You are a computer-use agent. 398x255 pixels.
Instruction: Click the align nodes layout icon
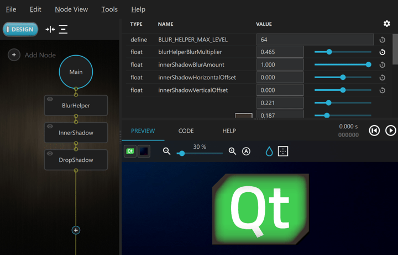[x=64, y=29]
